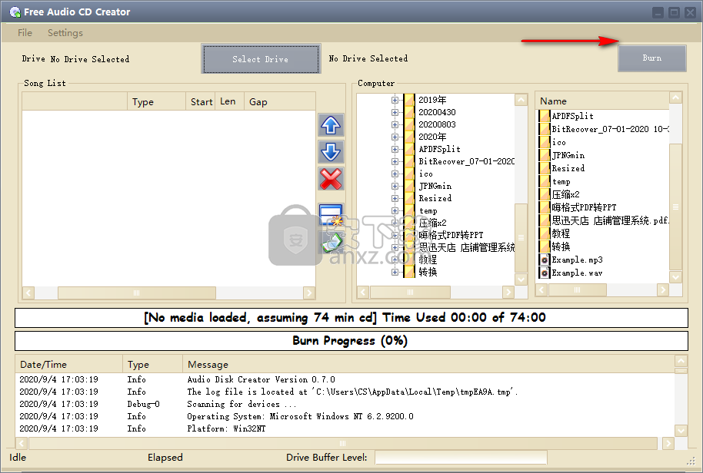The width and height of the screenshot is (703, 473).
Task: Click the ico folder icon in the Name list
Action: (x=545, y=142)
